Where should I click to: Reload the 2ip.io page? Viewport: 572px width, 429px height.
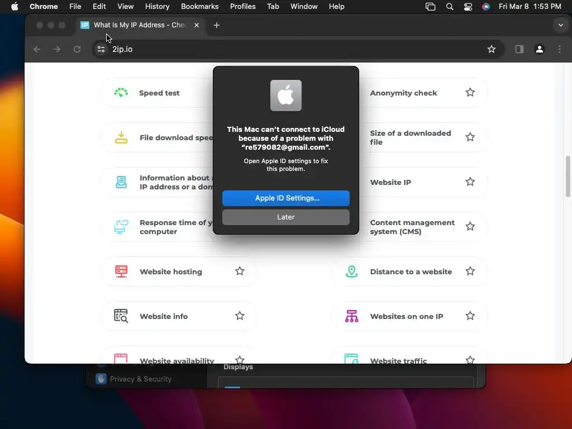(77, 49)
